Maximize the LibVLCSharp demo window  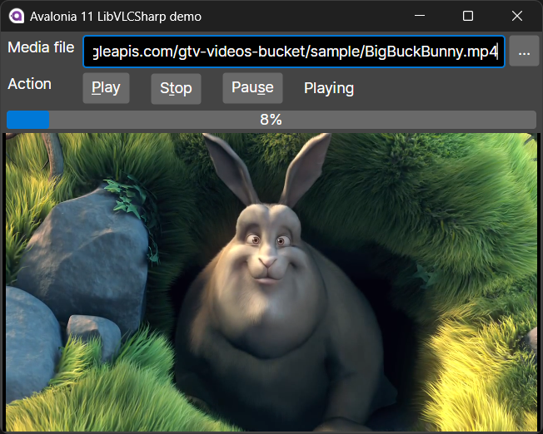(468, 16)
